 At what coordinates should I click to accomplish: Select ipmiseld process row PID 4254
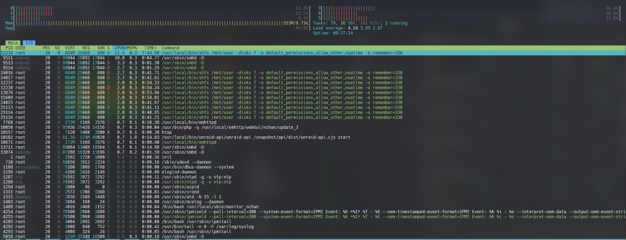(313, 212)
